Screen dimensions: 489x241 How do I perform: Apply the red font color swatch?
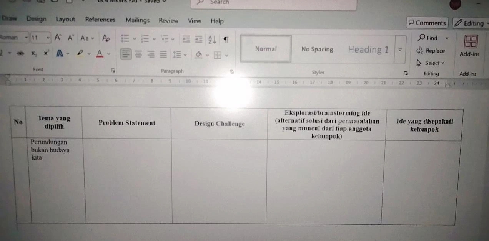click(100, 54)
